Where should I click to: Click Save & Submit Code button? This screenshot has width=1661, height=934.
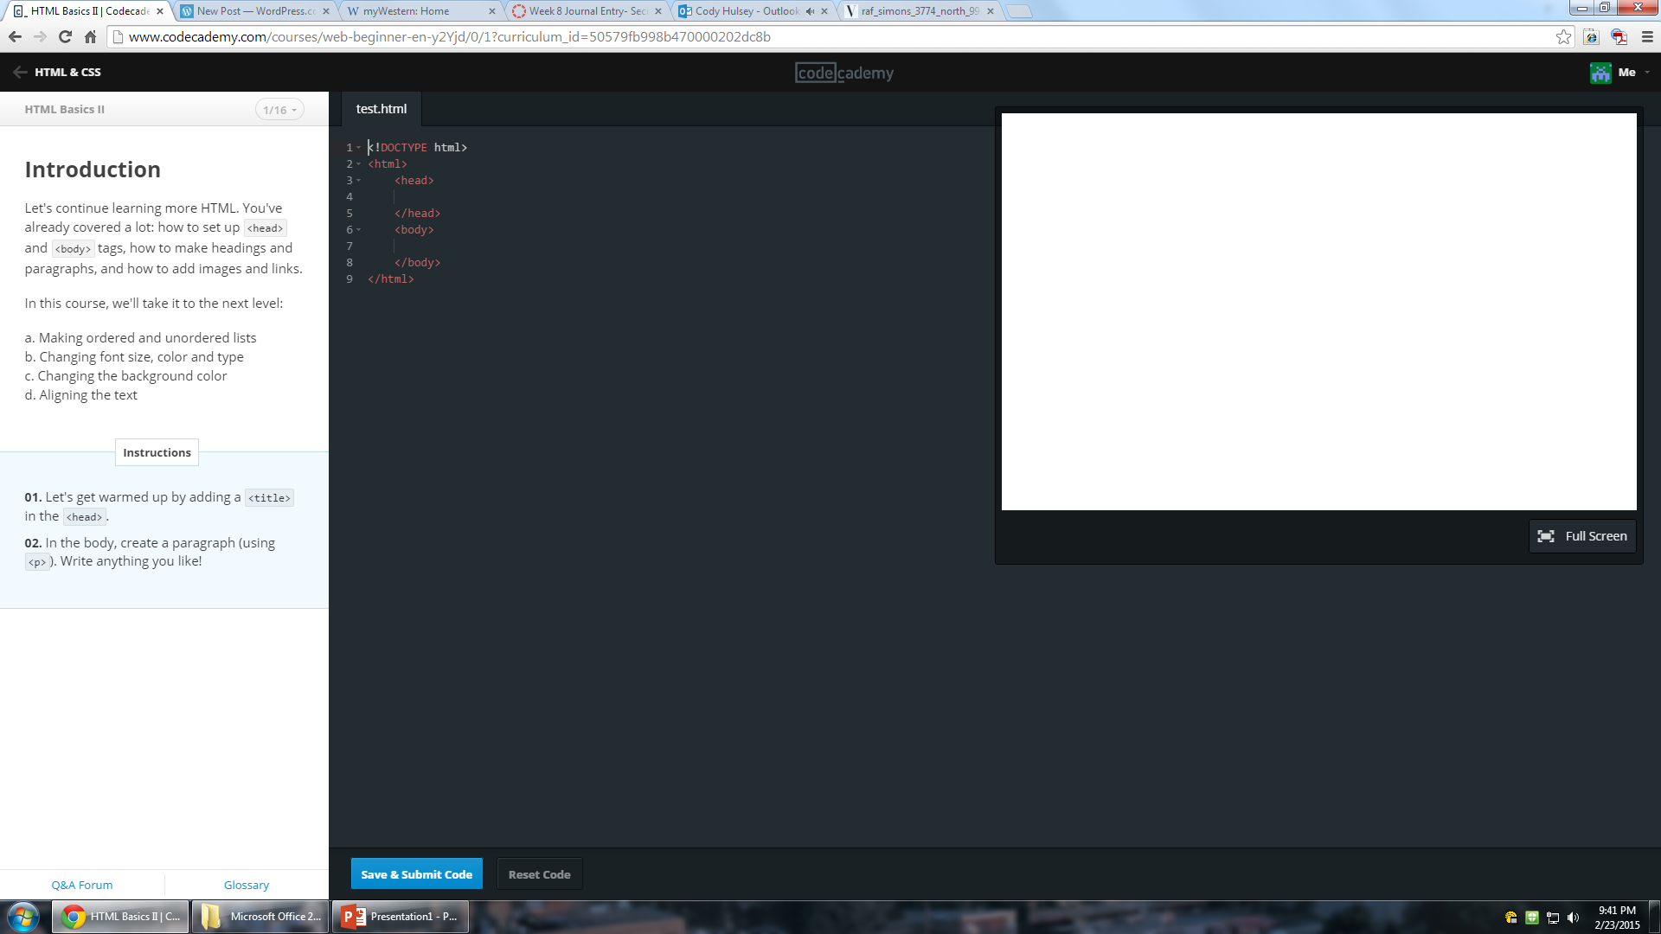(x=416, y=874)
